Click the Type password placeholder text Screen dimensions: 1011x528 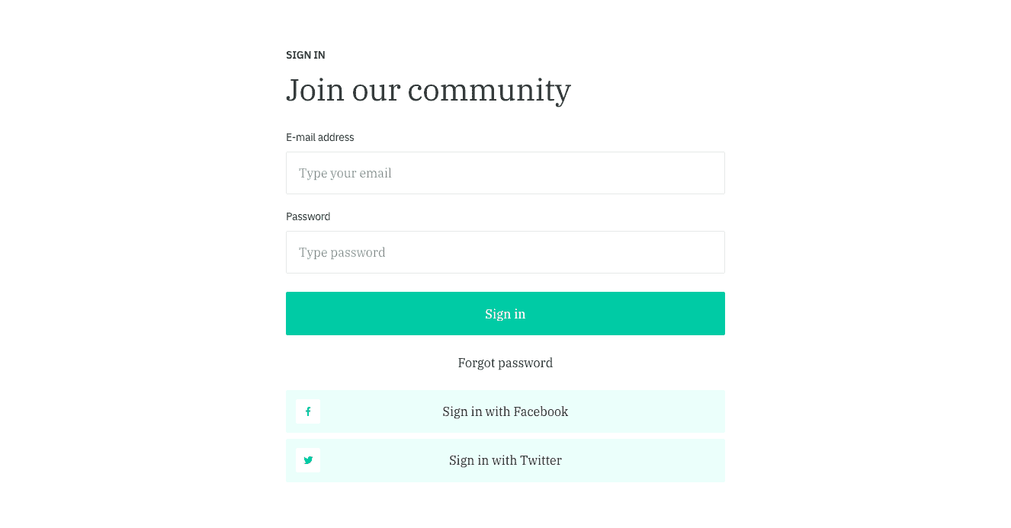pos(342,252)
